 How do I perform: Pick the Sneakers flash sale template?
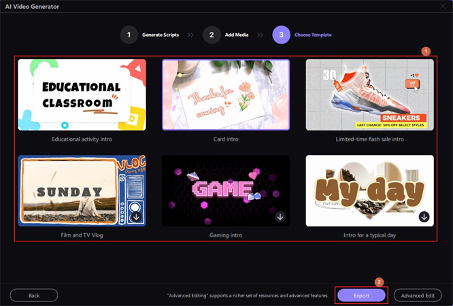pos(369,95)
